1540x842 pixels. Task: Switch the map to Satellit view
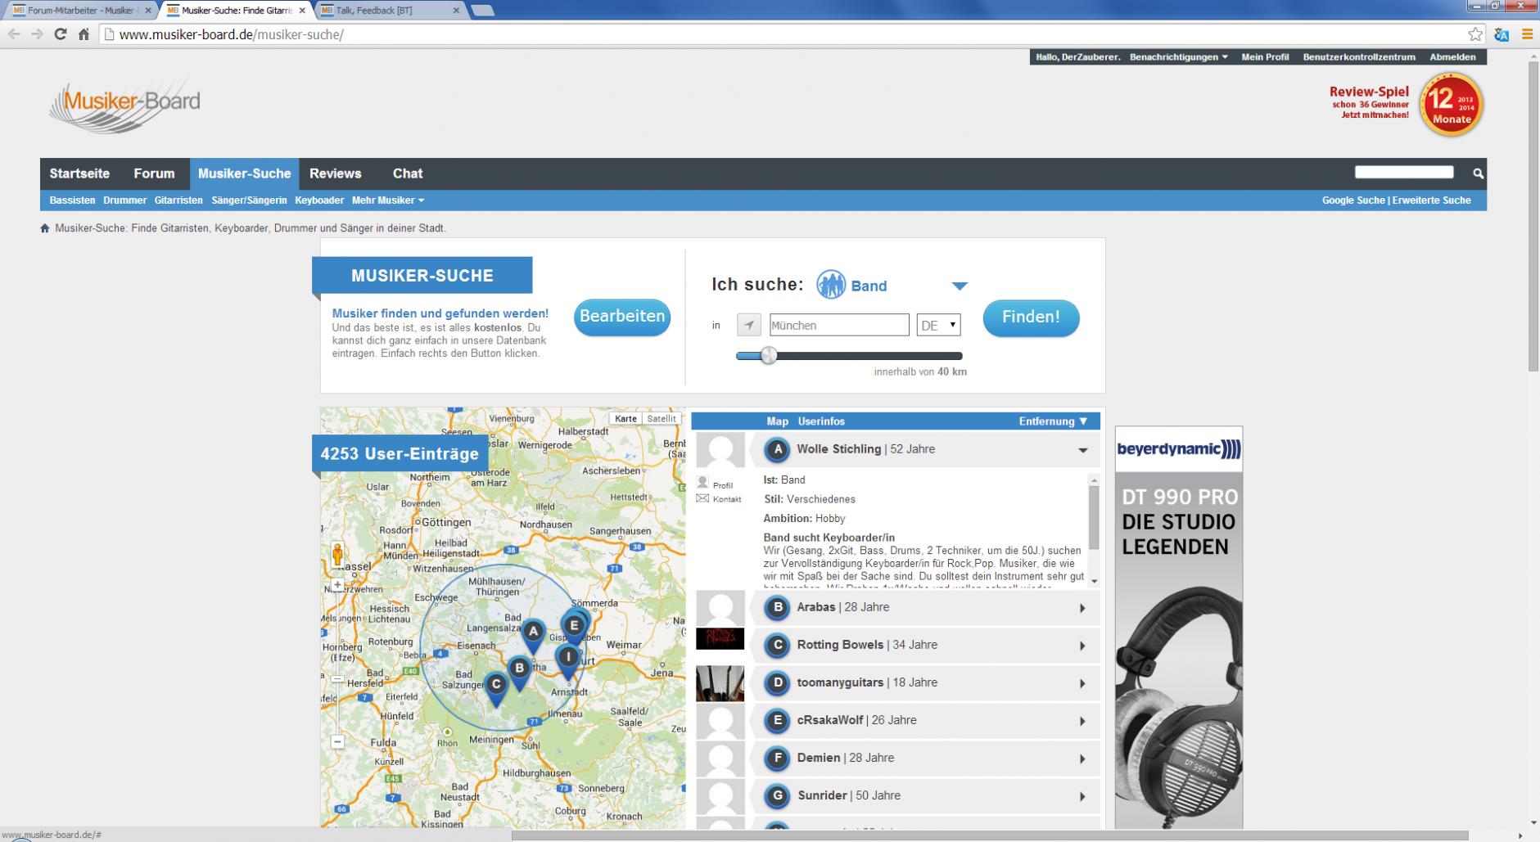662,418
